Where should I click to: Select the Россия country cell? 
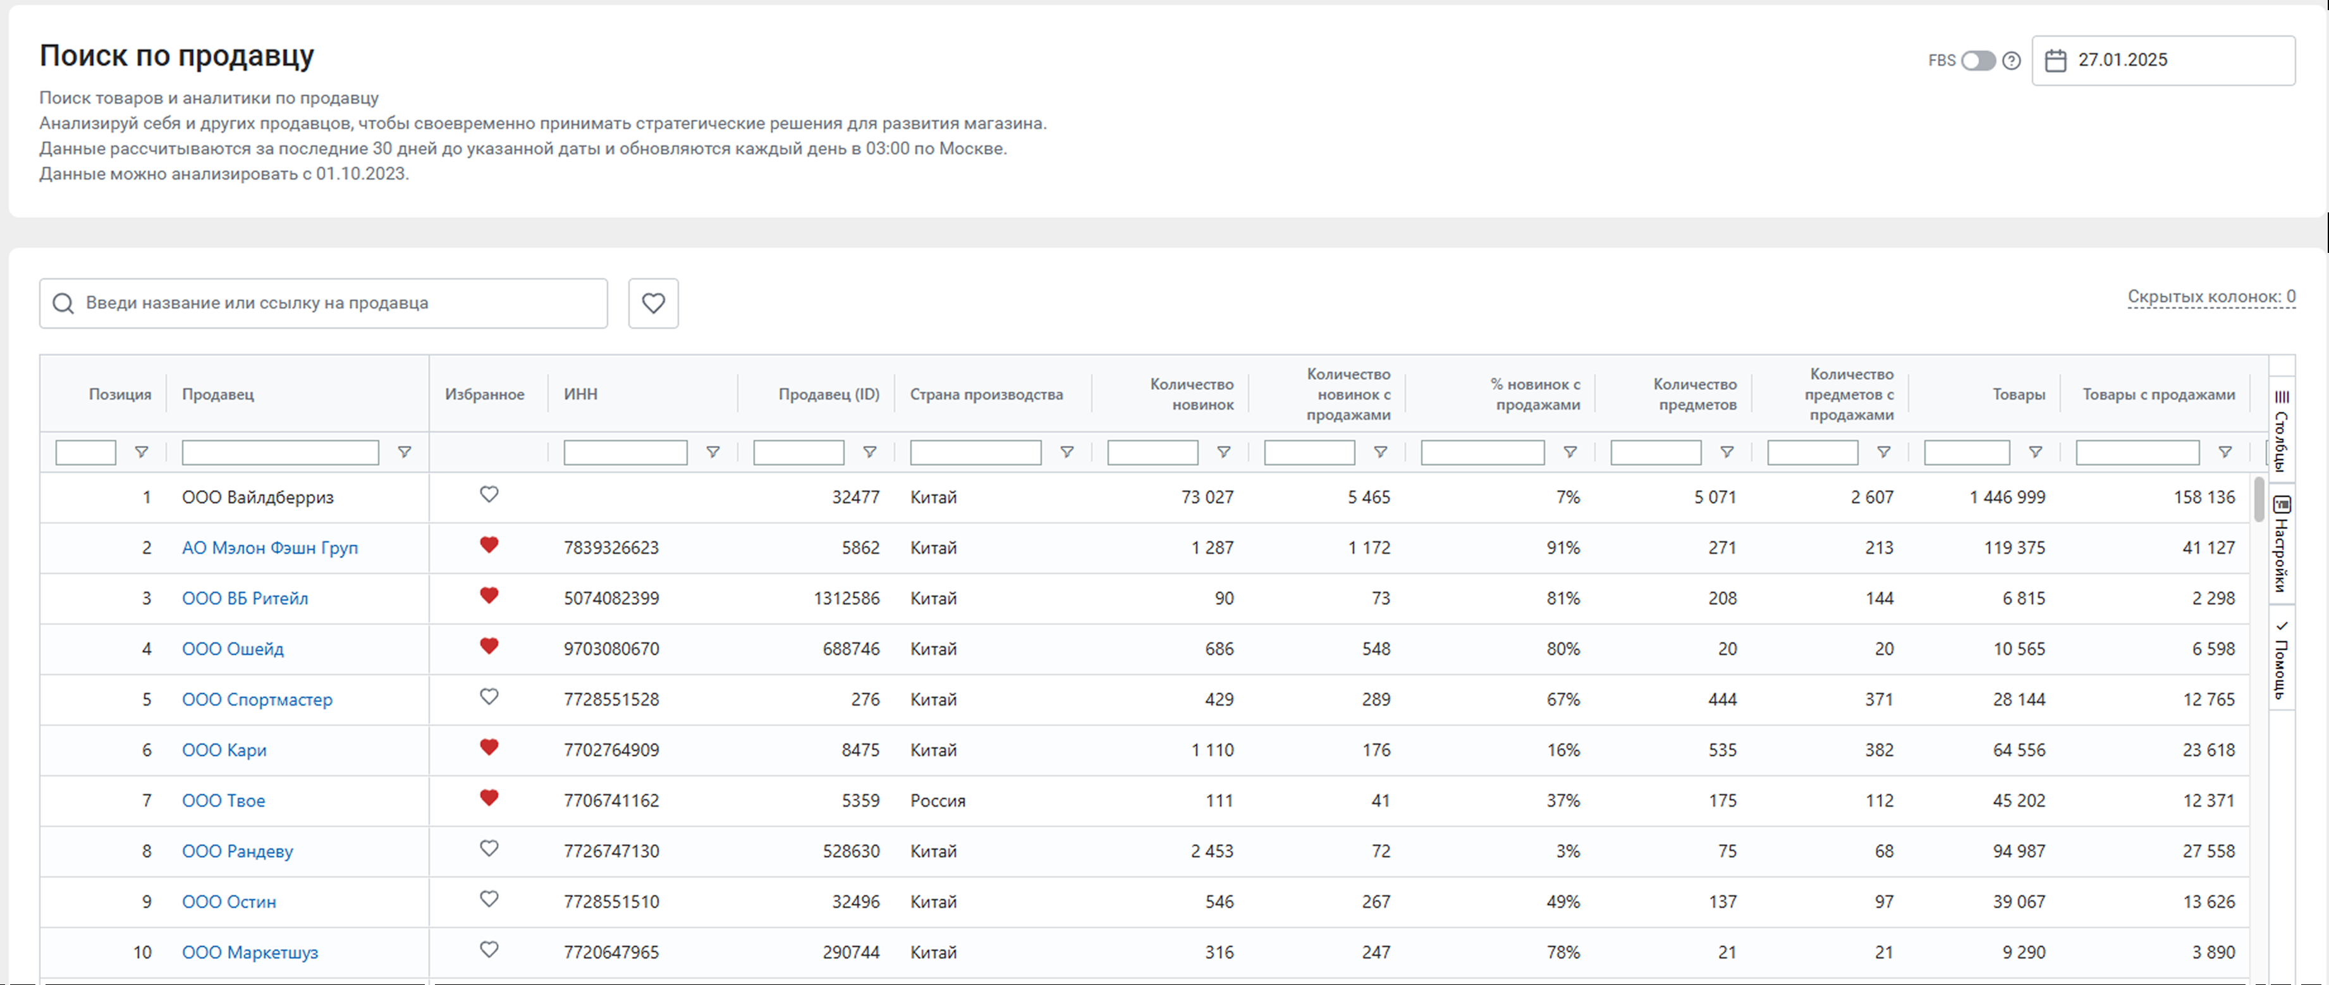938,802
